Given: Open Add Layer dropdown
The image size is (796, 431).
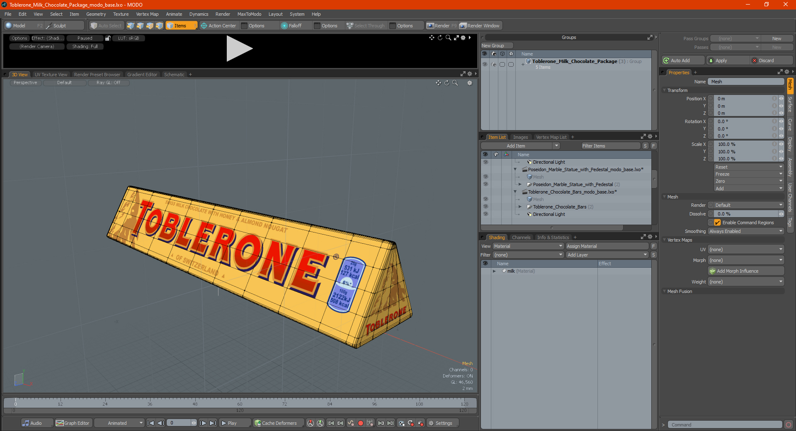Looking at the screenshot, I should point(607,255).
